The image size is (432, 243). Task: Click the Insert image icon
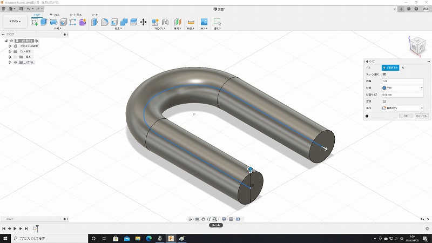click(x=204, y=22)
